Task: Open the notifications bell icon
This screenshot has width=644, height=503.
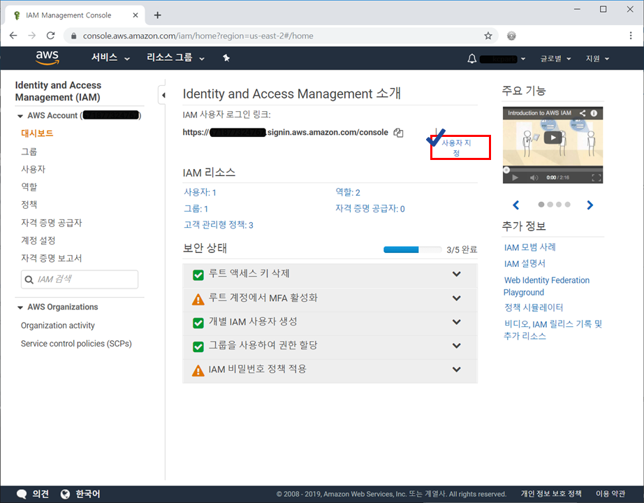Action: [472, 59]
